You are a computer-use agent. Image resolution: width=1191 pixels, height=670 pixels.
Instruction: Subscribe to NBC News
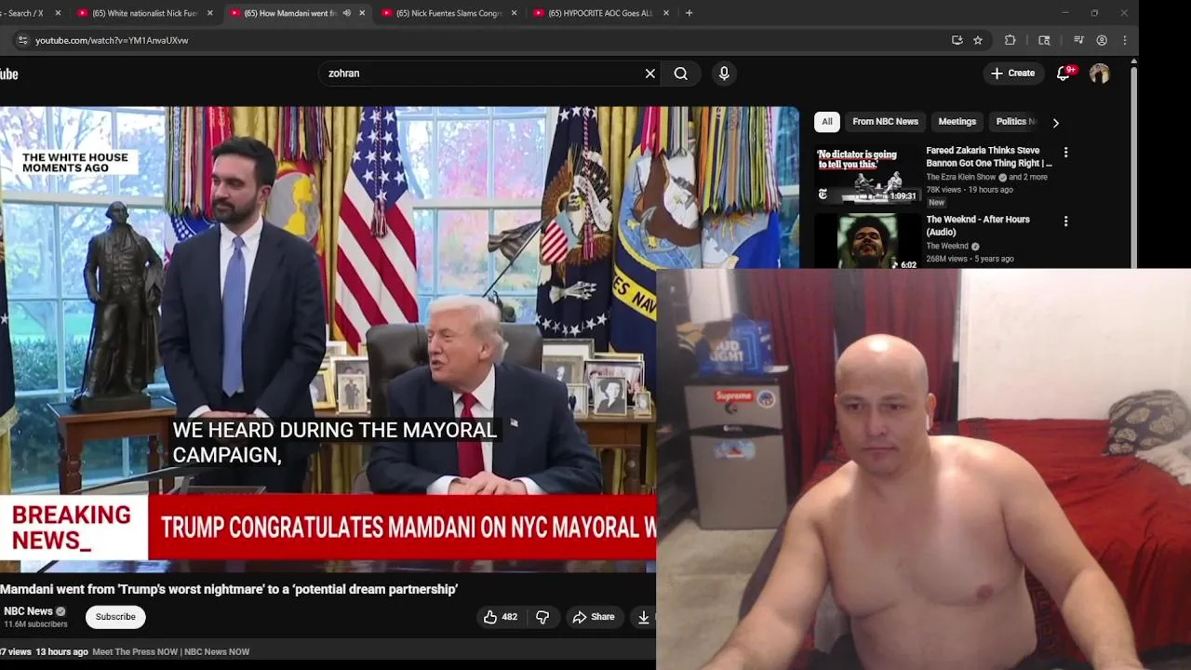point(115,617)
